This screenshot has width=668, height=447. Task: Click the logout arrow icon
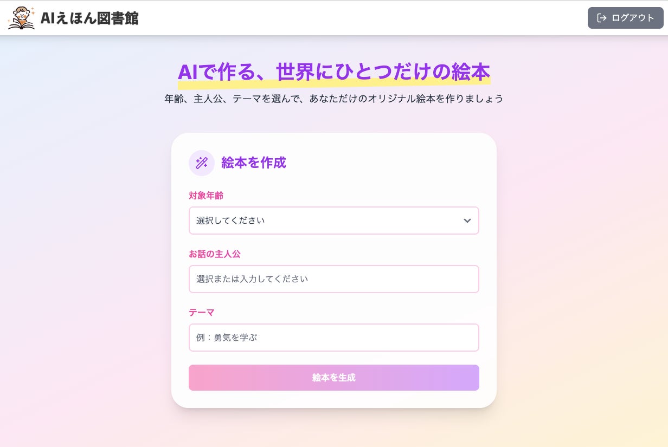(x=601, y=18)
